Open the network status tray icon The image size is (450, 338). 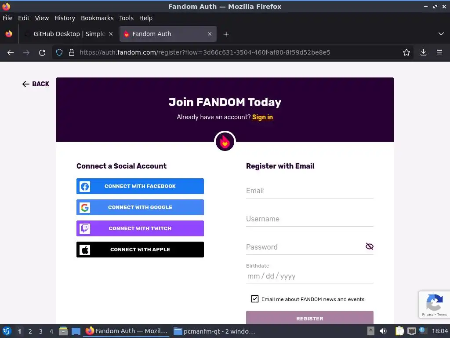click(x=411, y=331)
